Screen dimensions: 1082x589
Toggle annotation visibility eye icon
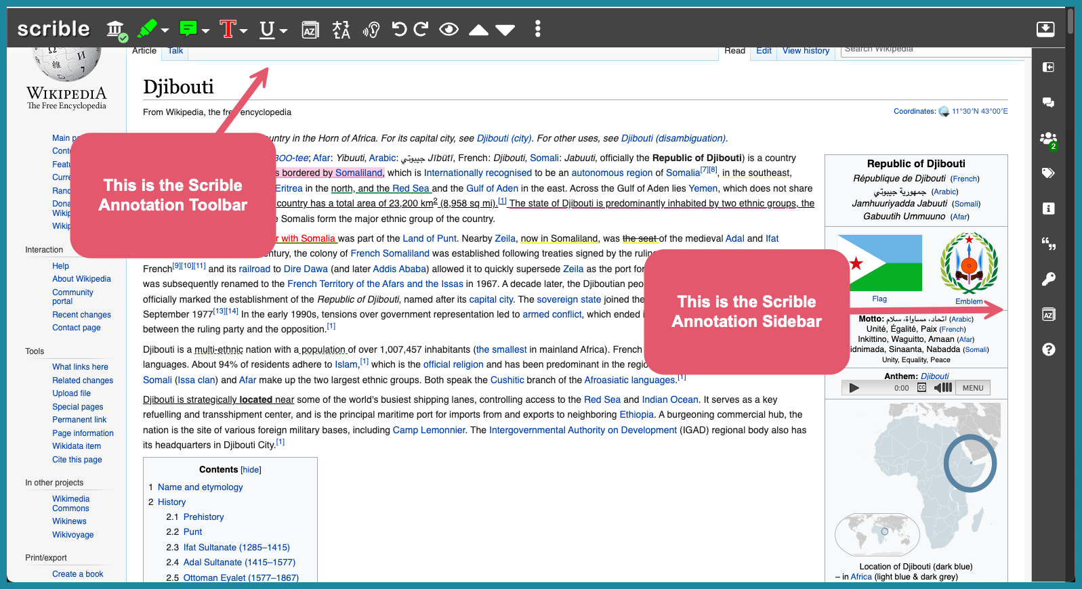coord(449,29)
